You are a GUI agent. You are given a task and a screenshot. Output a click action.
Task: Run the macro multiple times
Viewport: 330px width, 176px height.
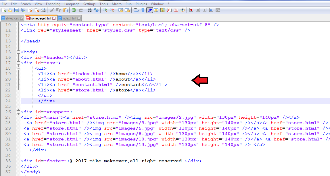(211, 10)
